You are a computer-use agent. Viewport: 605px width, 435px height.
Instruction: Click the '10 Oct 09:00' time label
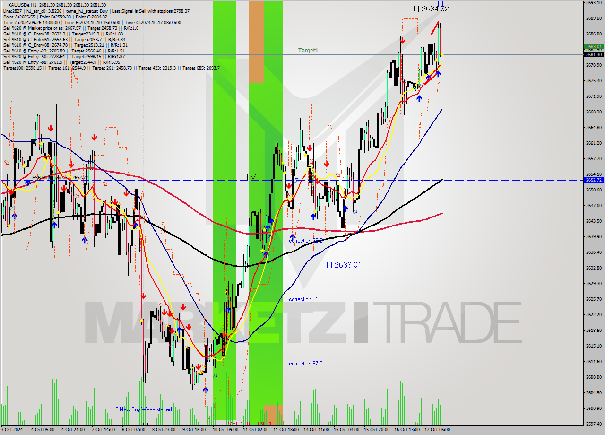click(x=225, y=430)
